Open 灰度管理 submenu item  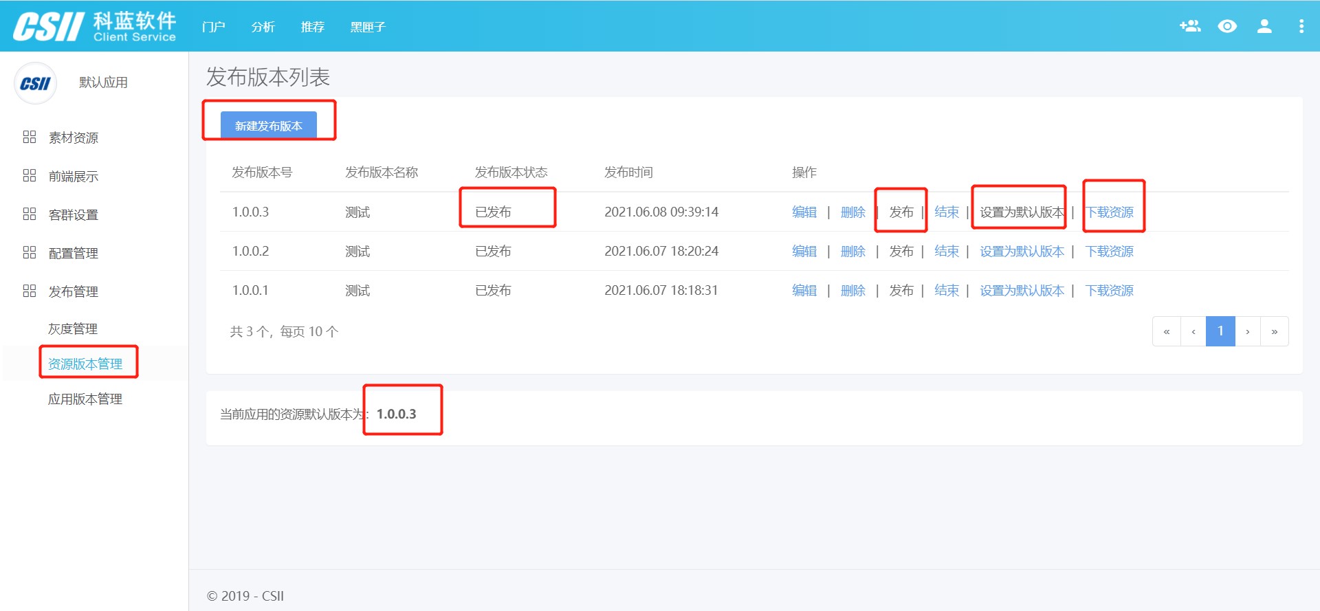[x=73, y=329]
